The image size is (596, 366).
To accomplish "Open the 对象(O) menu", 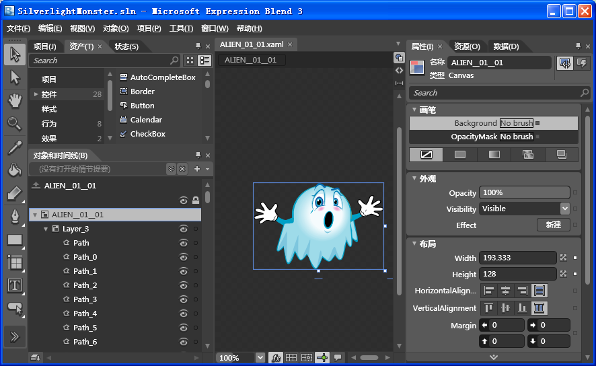I will click(x=116, y=28).
